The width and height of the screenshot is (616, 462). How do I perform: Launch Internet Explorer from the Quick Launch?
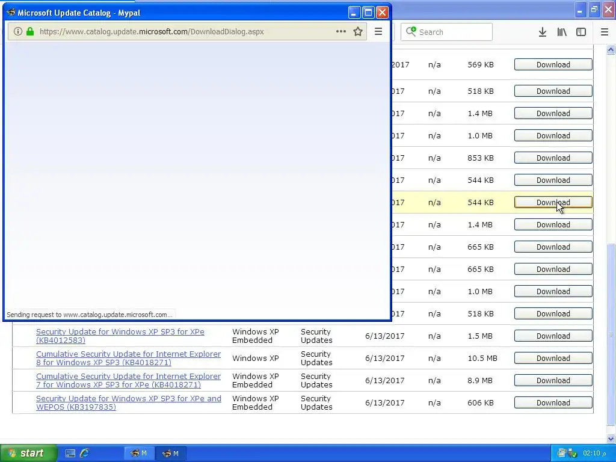84,454
